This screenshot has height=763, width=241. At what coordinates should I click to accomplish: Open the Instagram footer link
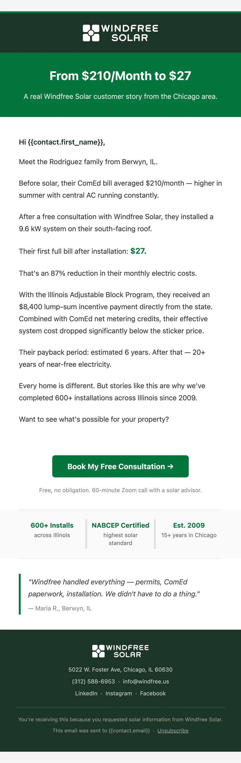[119, 693]
